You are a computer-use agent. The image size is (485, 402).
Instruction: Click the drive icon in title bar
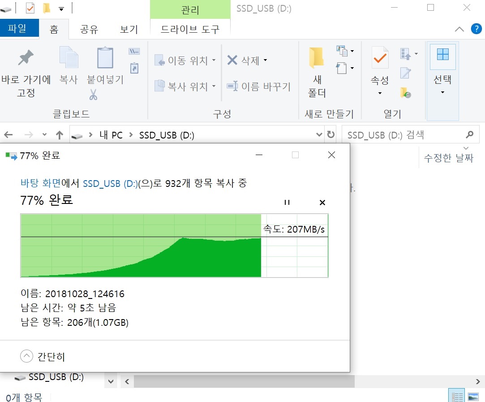point(5,9)
